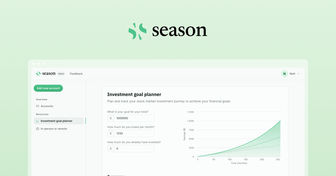336x176 pixels.
Task: Click the line chart icon next to Investment goal planner
Action: coord(37,121)
